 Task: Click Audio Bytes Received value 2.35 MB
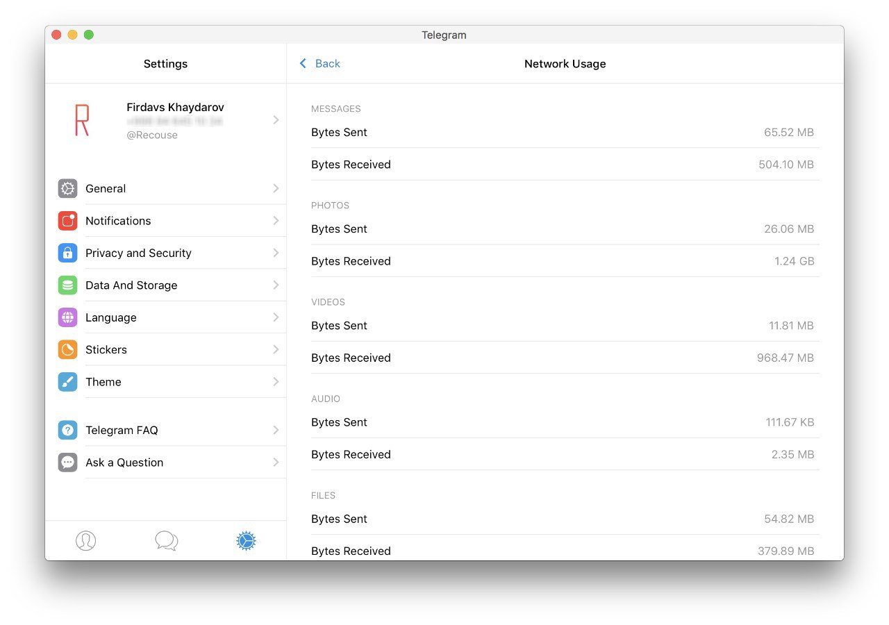coord(792,454)
